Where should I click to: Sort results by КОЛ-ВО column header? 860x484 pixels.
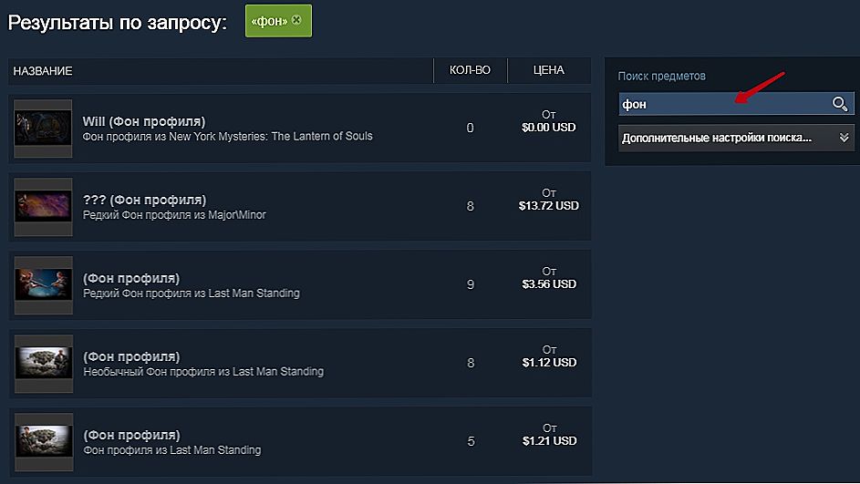(470, 70)
